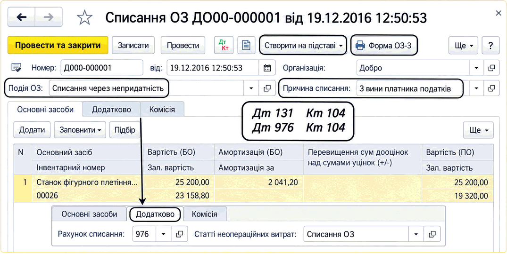Viewport: 507px width, 254px height.
Task: Click the forward navigation arrow
Action: pyautogui.click(x=49, y=17)
